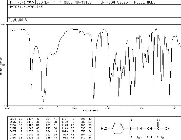
Task: Click peak entry 567 in the table
Action: (83, 134)
